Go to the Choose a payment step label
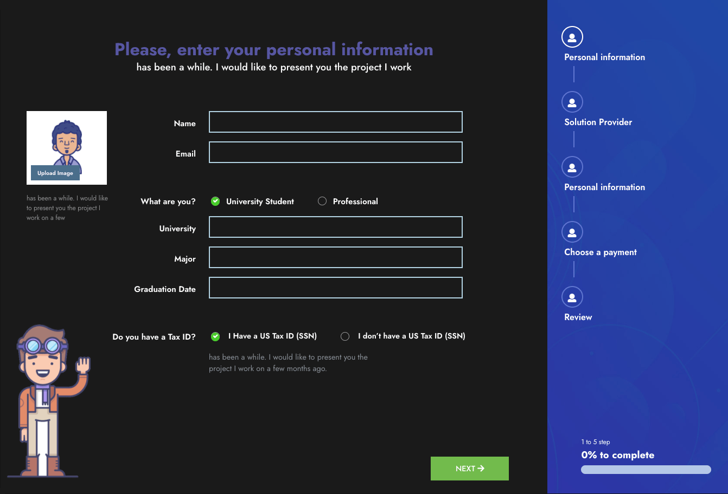The height and width of the screenshot is (494, 728). coord(600,252)
